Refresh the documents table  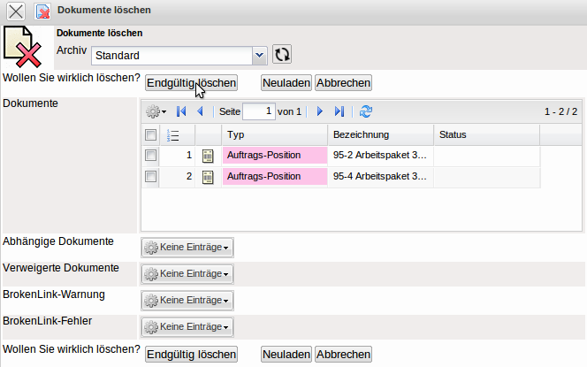[x=366, y=111]
